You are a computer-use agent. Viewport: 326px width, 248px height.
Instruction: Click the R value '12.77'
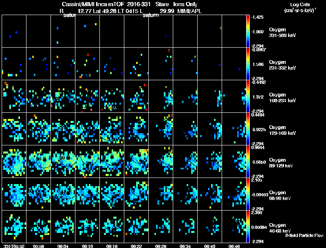[x=84, y=11]
